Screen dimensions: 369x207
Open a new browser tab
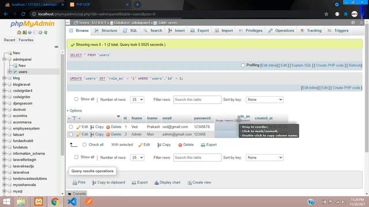tap(137, 5)
